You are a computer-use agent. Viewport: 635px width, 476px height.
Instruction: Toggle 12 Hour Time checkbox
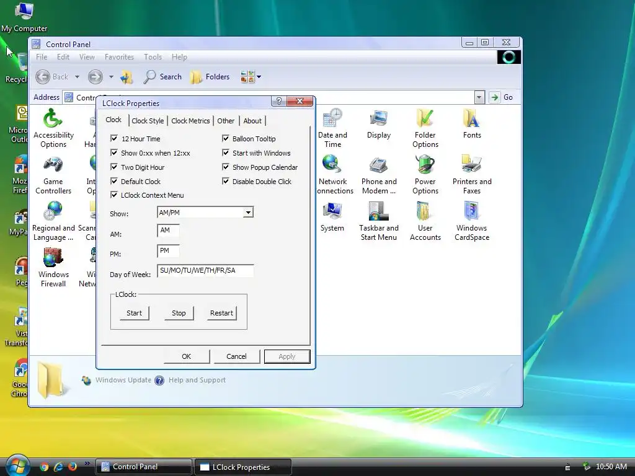(114, 138)
